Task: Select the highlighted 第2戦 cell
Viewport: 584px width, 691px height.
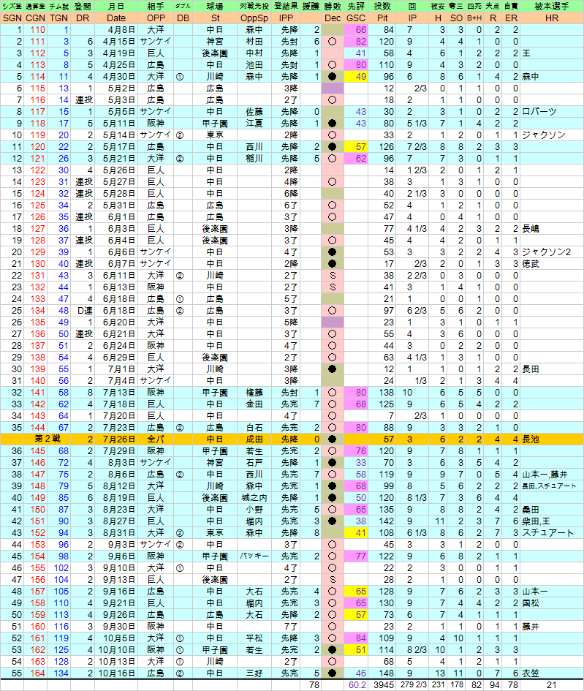Action: 47,439
